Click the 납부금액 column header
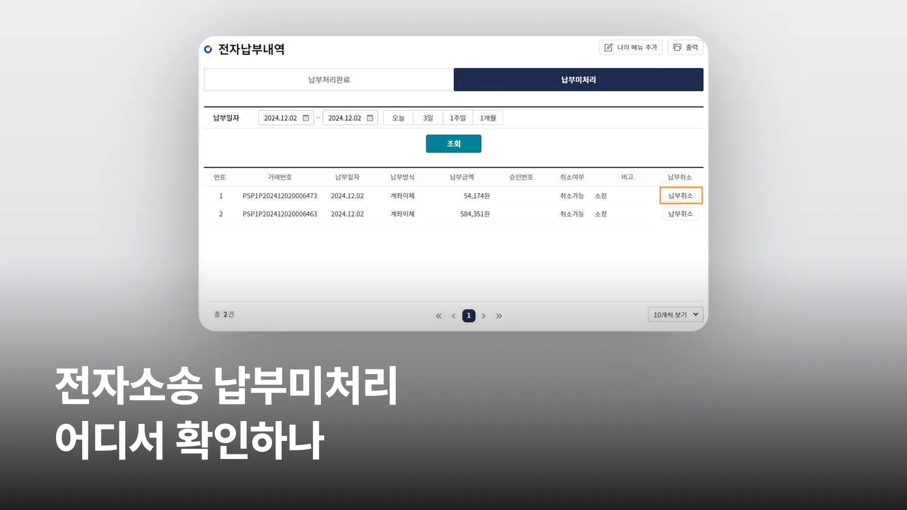 click(x=462, y=177)
